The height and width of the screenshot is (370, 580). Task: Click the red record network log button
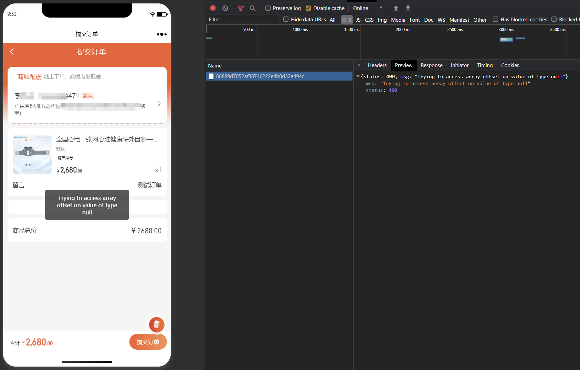[213, 8]
